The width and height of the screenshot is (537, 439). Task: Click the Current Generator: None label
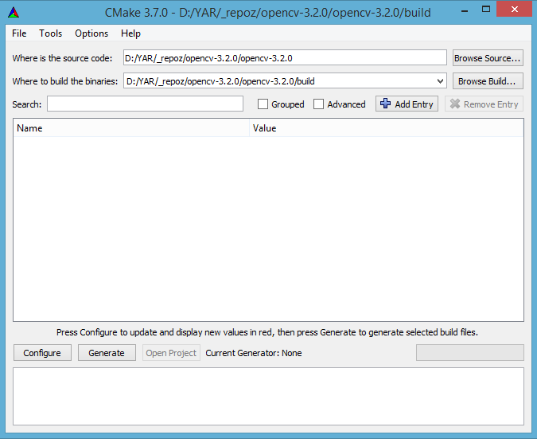[254, 353]
